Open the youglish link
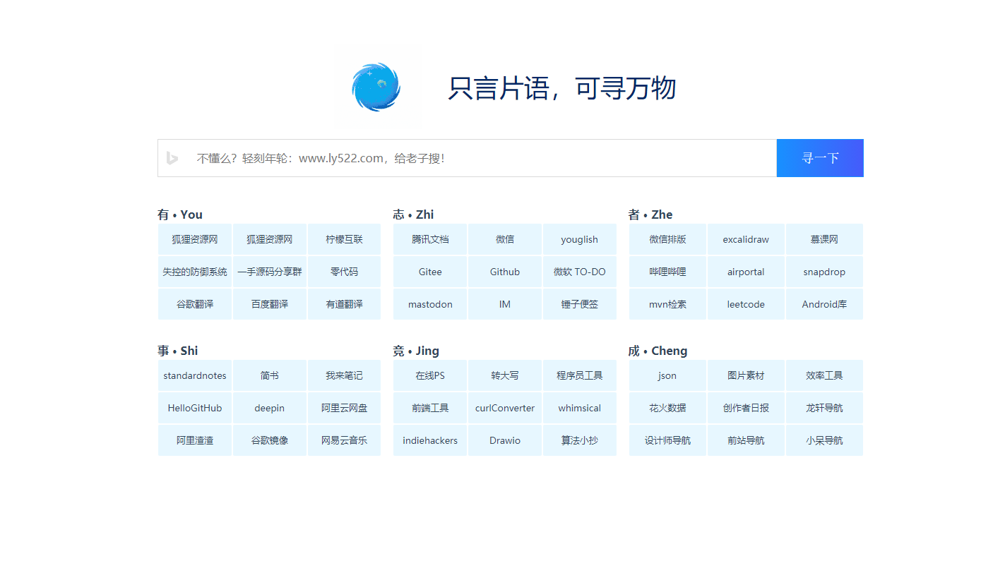 579,239
